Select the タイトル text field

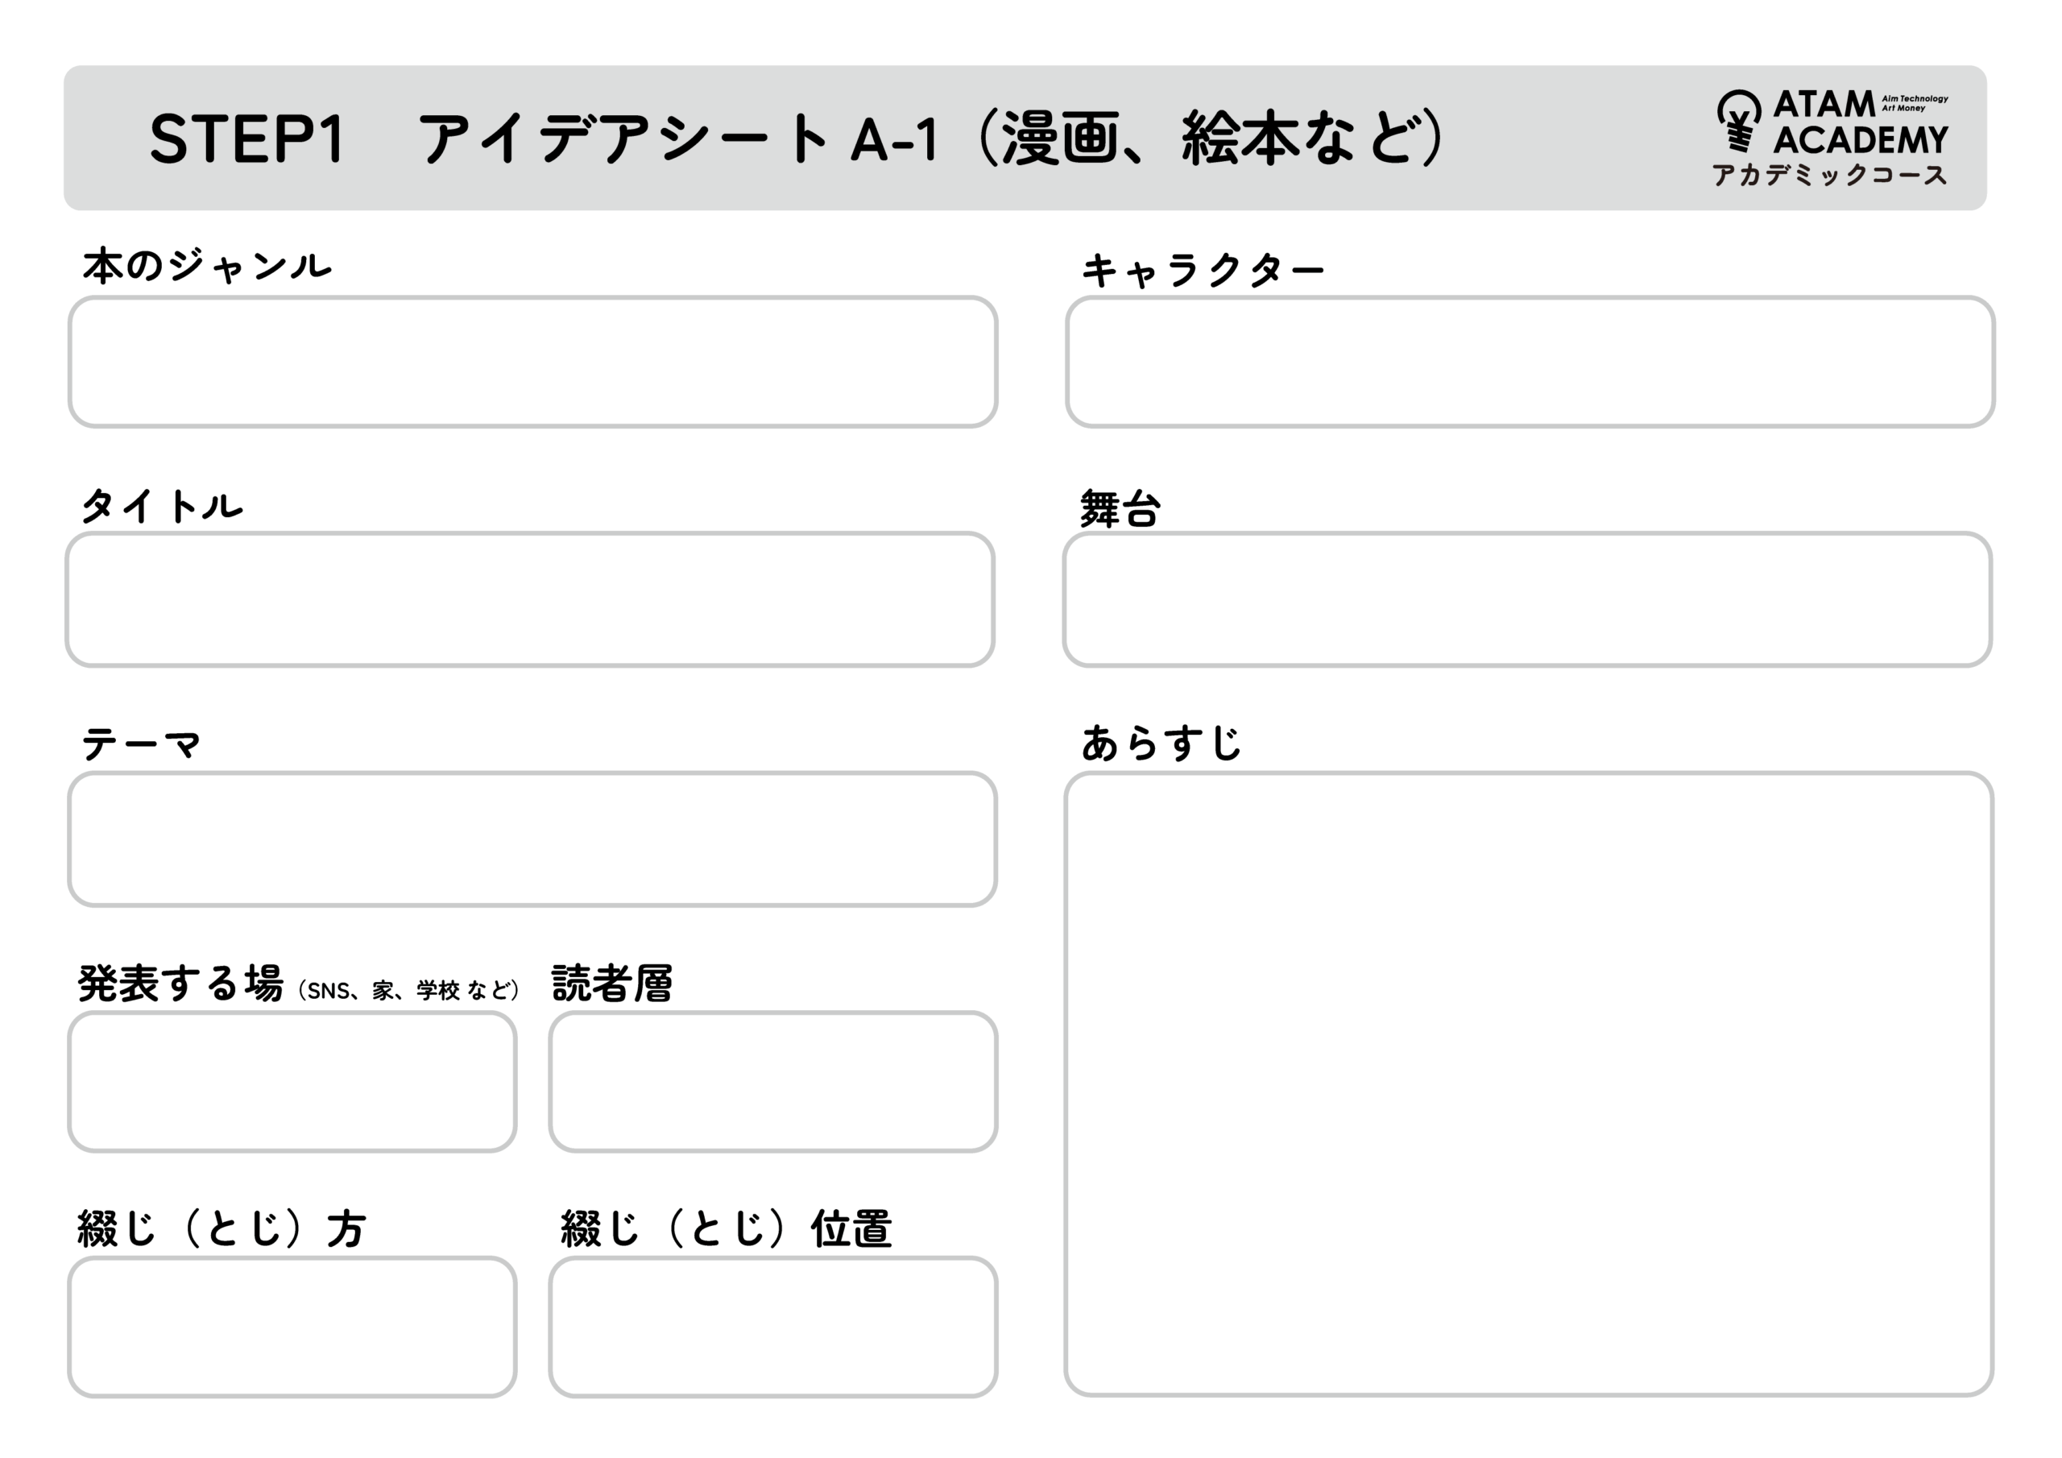click(530, 599)
